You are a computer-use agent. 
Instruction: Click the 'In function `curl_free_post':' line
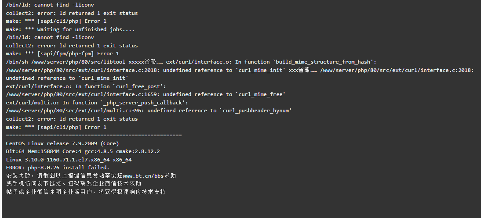[x=86, y=86]
